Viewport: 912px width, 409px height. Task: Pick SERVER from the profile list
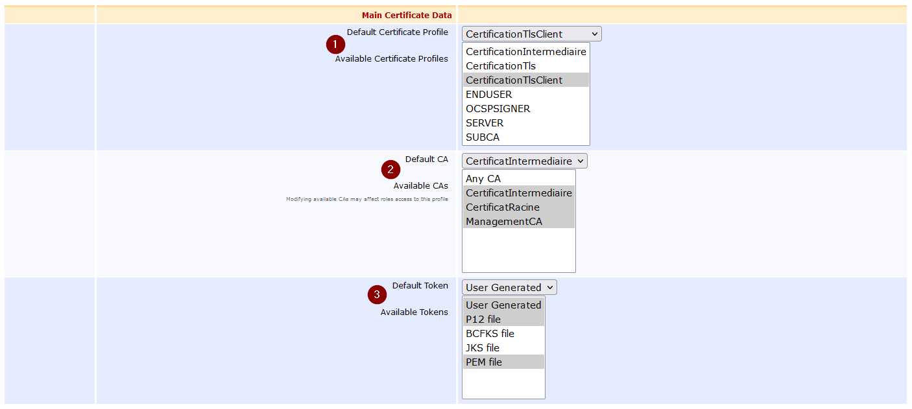pyautogui.click(x=485, y=123)
